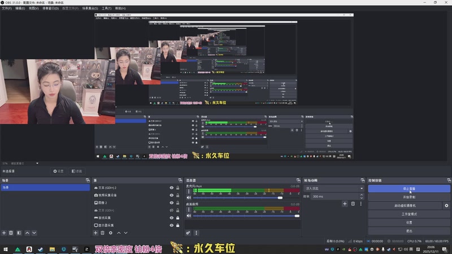This screenshot has width=452, height=254.
Task: Enable Studio Mode
Action: tap(408, 214)
